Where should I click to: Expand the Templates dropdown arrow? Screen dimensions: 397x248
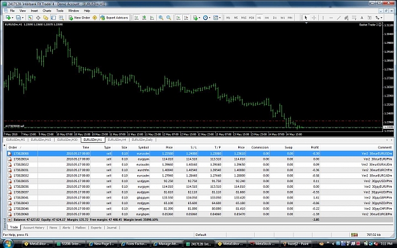click(220, 18)
